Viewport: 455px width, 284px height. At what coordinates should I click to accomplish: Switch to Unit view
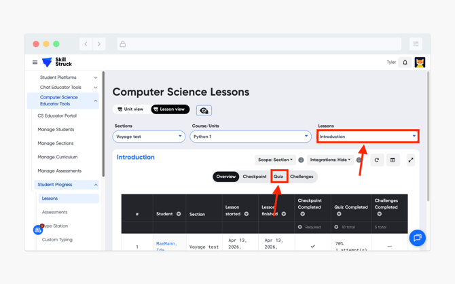130,109
